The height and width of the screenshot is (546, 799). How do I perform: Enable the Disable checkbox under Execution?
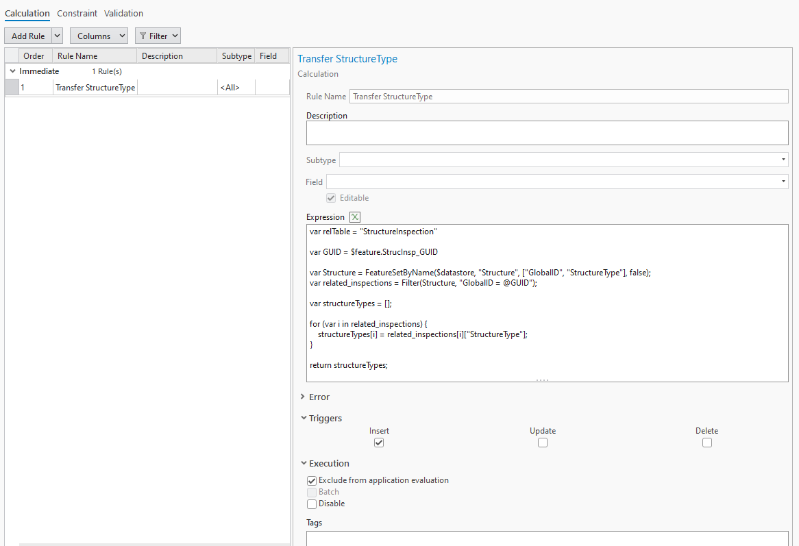coord(312,504)
